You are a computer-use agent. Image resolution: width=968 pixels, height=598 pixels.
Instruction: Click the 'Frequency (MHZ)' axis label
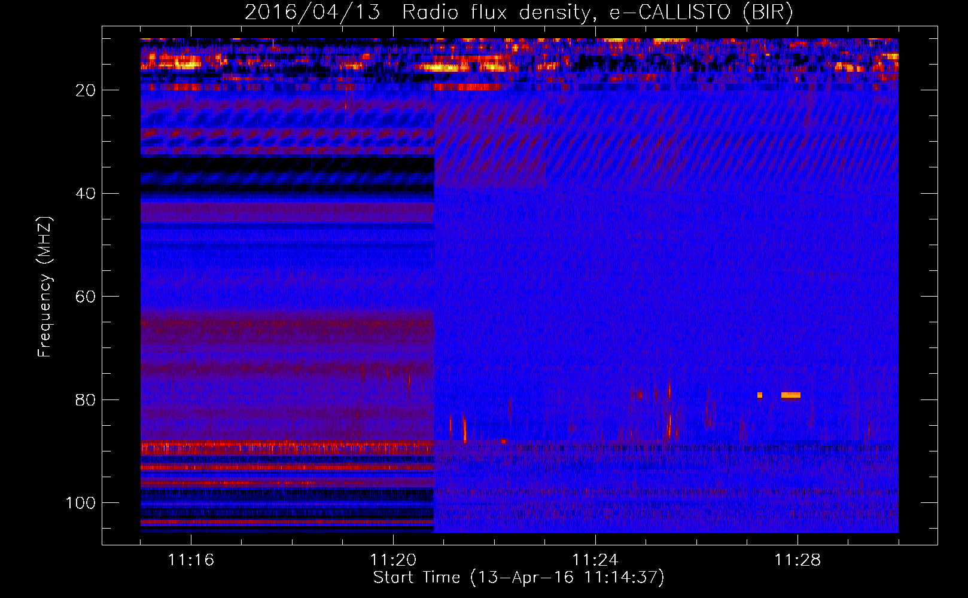(x=45, y=287)
